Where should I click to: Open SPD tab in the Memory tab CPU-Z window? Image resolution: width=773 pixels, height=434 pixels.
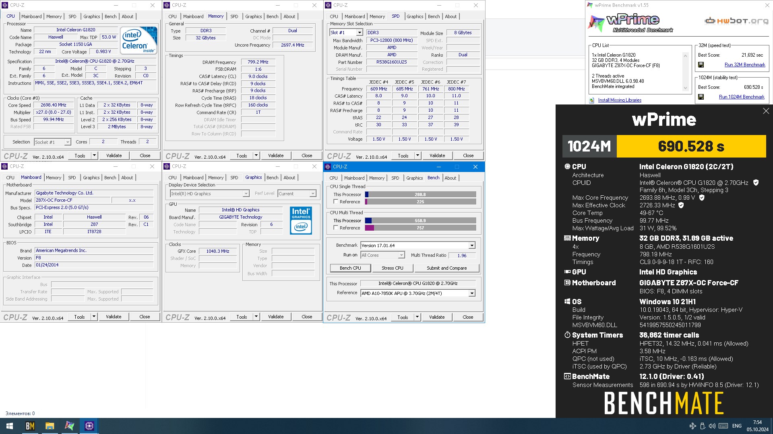coord(234,16)
